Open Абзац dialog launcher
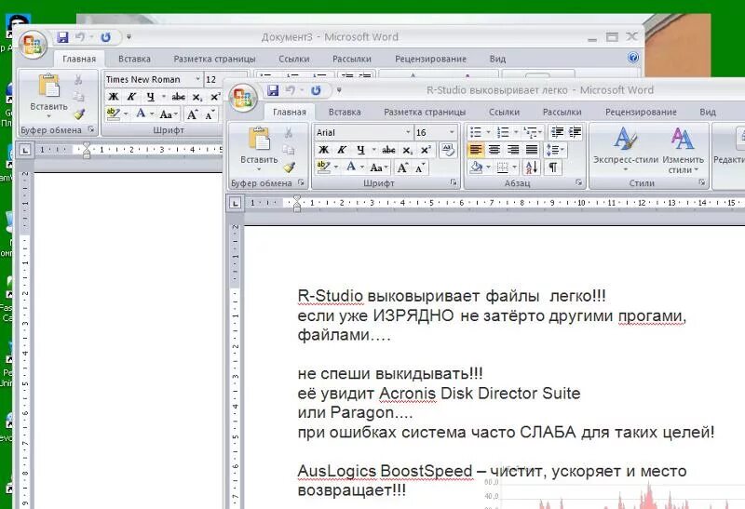 tap(578, 182)
